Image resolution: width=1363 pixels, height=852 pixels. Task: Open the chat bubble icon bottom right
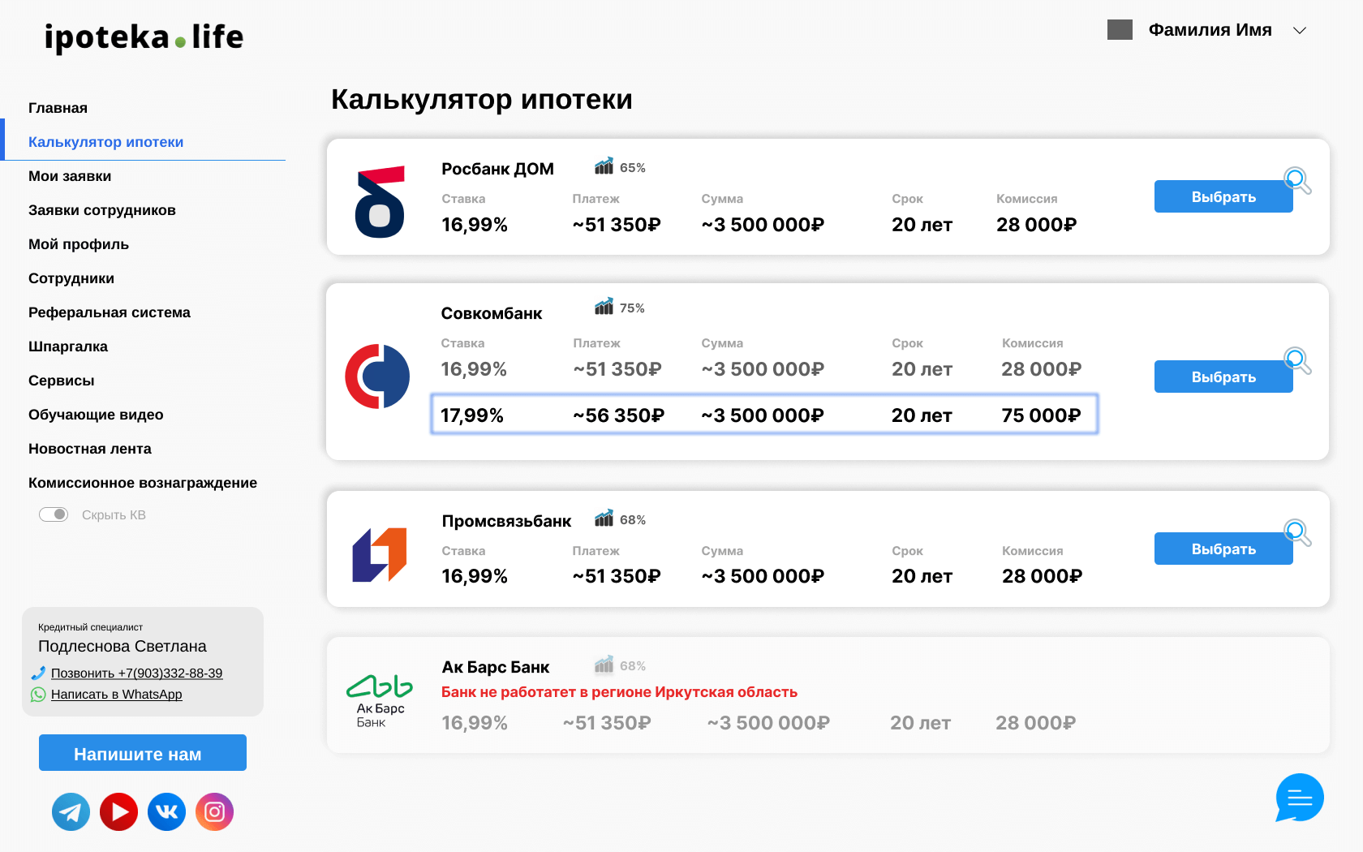(1299, 798)
